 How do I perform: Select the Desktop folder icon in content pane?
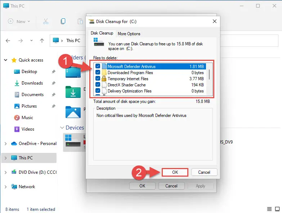pyautogui.click(x=73, y=72)
